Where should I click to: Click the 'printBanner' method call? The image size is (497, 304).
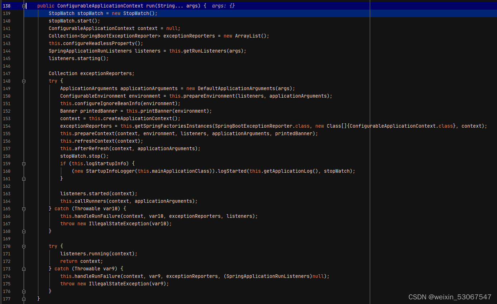coord(156,111)
